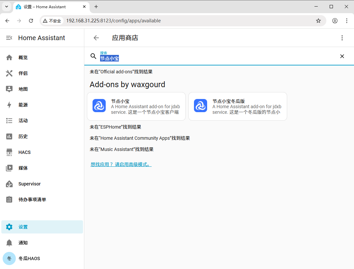Click the 不安全 security warning chip
The width and height of the screenshot is (354, 269).
point(52,21)
